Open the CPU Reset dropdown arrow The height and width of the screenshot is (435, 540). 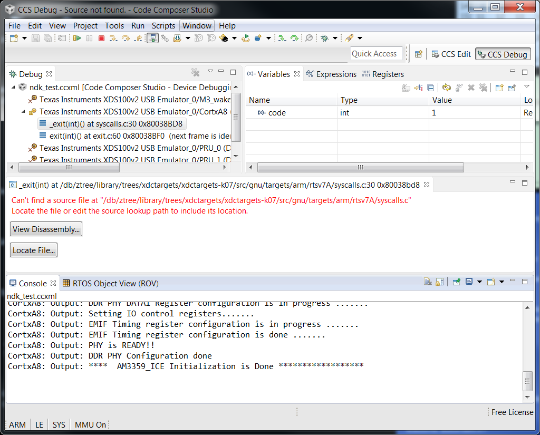[234, 38]
